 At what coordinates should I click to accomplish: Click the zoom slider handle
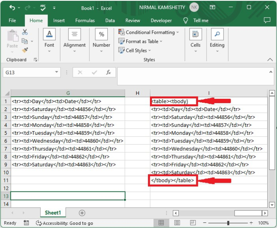pyautogui.click(x=228, y=223)
